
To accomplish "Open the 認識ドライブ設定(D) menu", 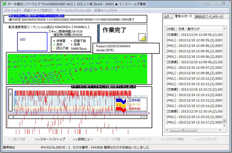I will pyautogui.click(x=38, y=10).
